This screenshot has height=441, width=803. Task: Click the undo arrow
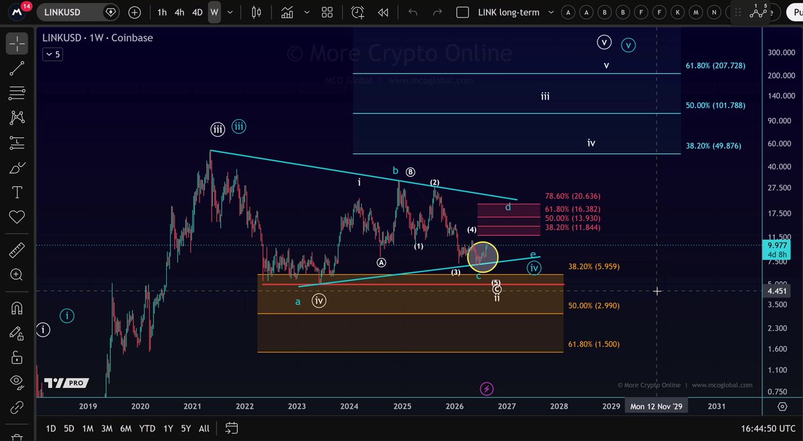(x=413, y=12)
